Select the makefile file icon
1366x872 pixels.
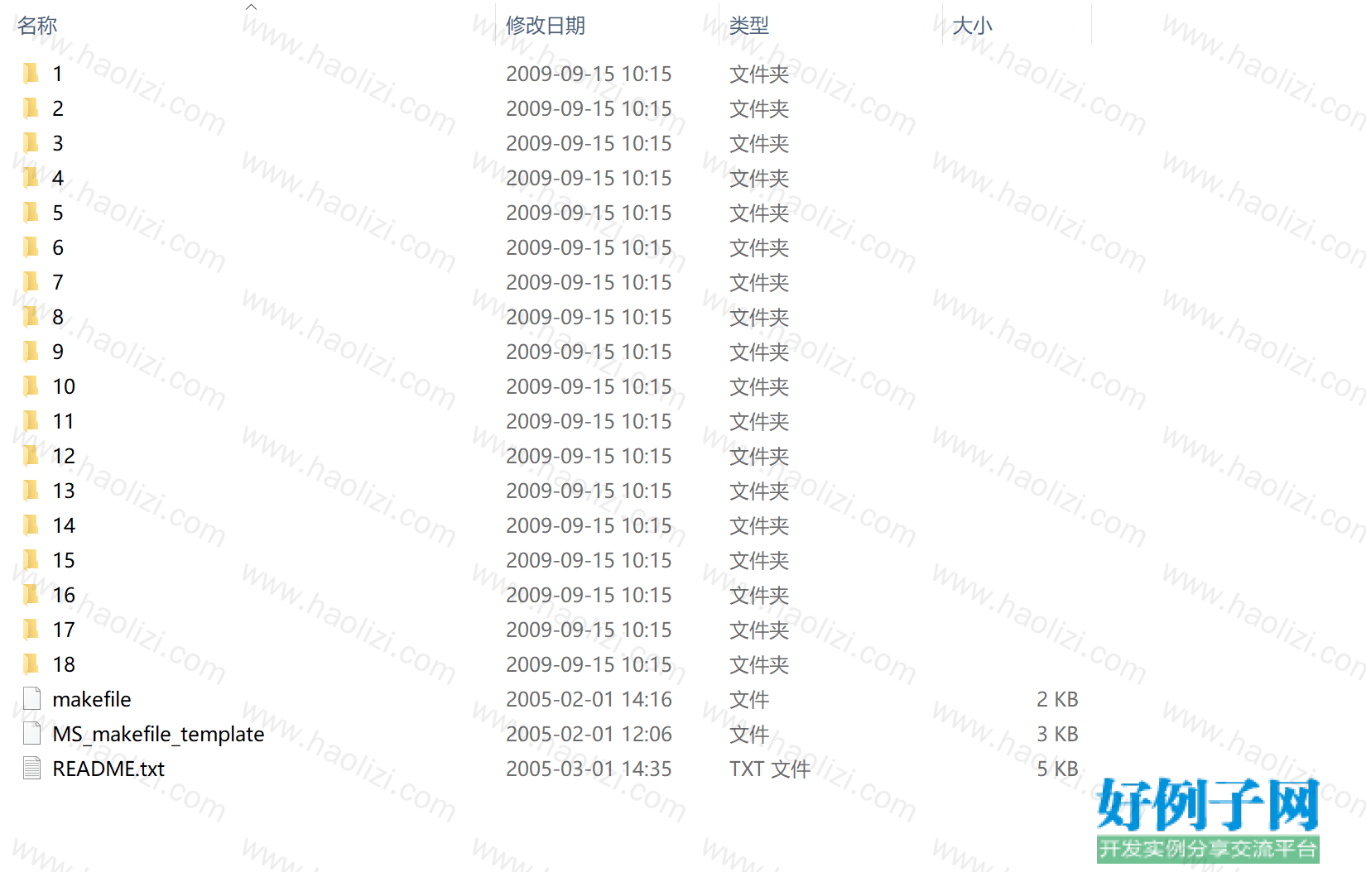point(31,699)
